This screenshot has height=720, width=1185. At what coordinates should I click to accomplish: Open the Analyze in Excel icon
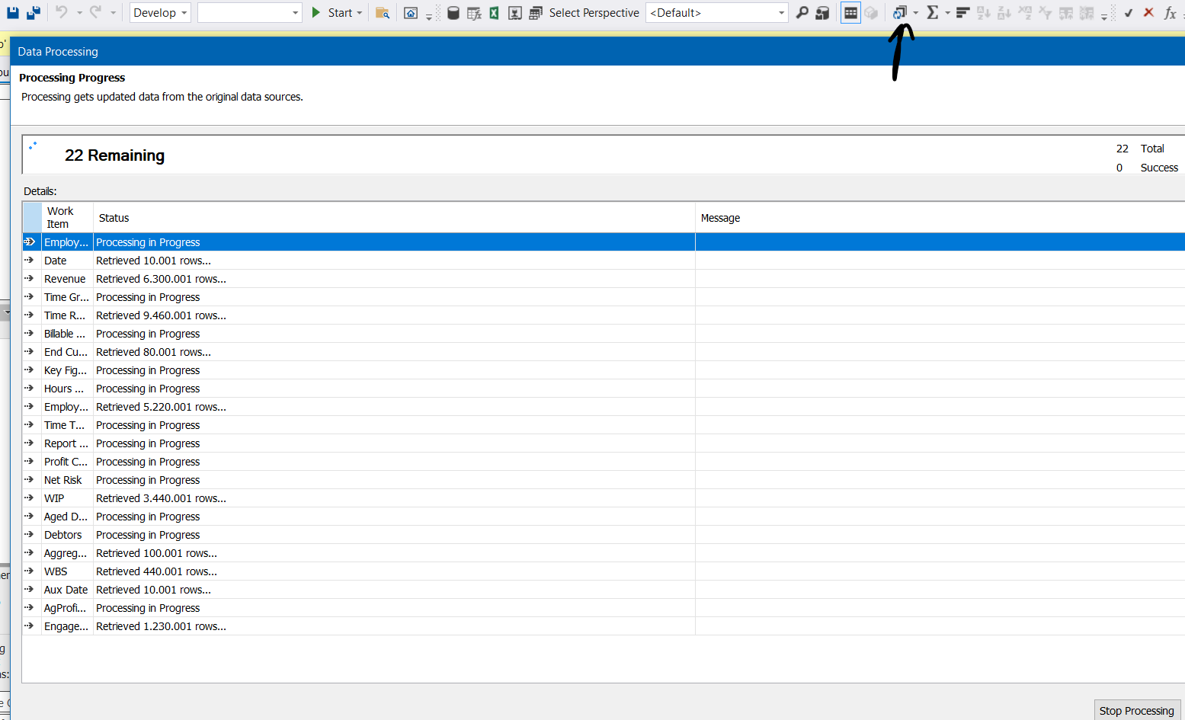(x=494, y=13)
